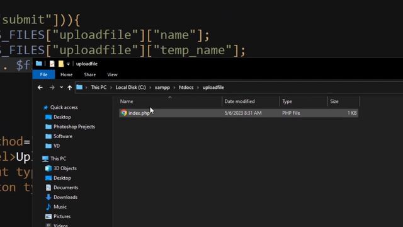Open the Home ribbon tab
The height and width of the screenshot is (227, 403).
(66, 74)
